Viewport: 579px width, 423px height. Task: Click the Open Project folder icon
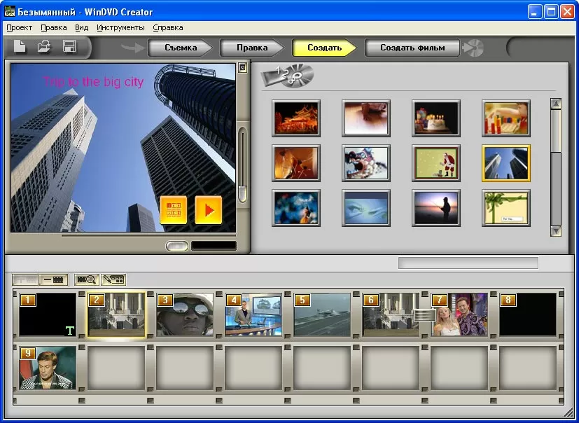point(44,48)
